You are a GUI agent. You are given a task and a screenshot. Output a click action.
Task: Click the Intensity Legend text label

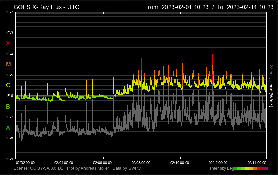tap(222, 168)
